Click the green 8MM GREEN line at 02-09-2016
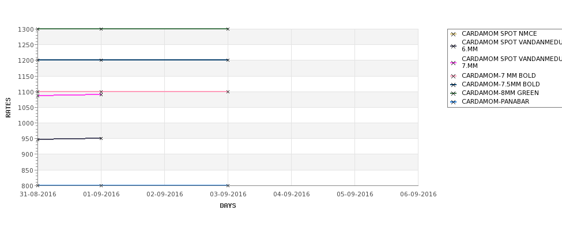The image size is (562, 247). [x=164, y=29]
